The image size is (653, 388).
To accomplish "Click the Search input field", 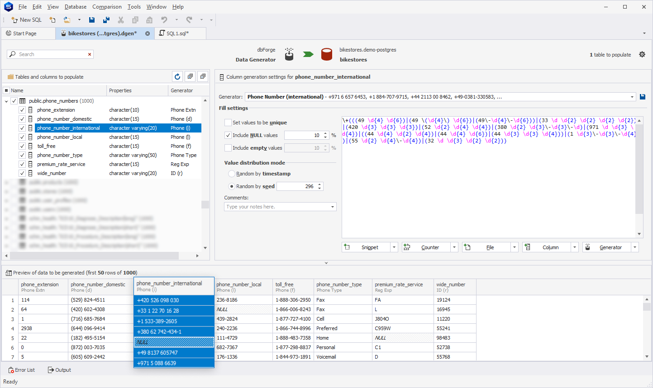I will pos(50,54).
